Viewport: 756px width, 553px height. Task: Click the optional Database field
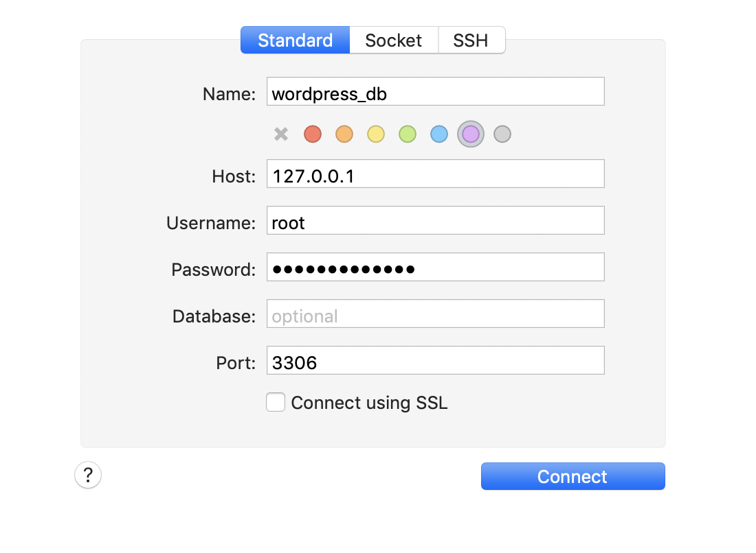435,314
